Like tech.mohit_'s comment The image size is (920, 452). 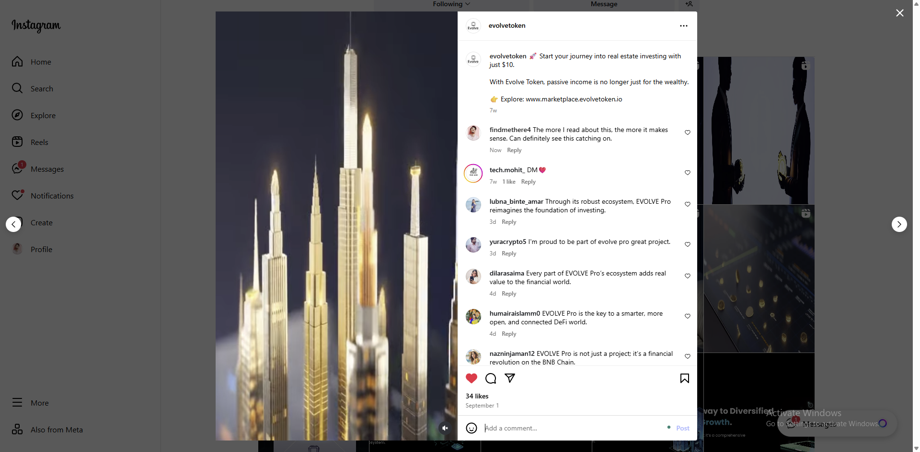click(x=688, y=173)
